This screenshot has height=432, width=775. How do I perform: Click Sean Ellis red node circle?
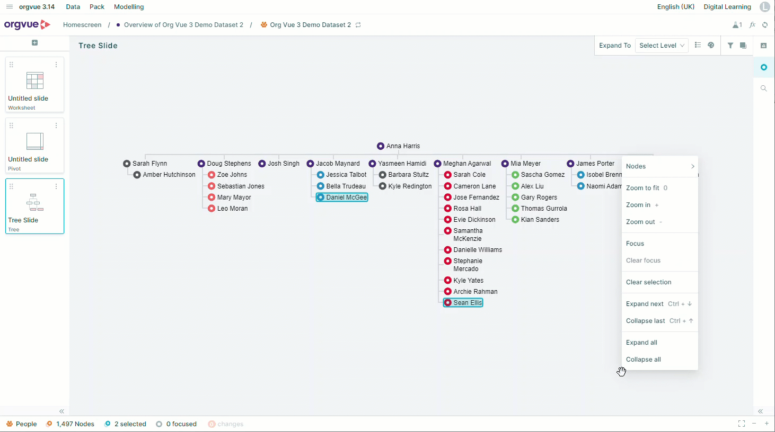coord(448,303)
